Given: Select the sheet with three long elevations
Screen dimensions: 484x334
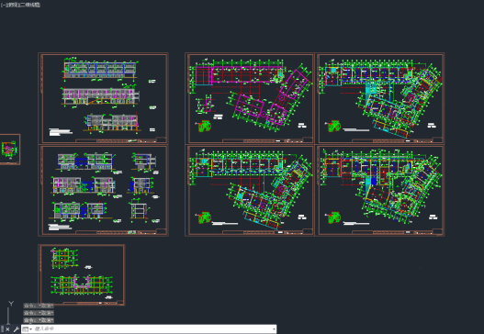Looking at the screenshot, I should coord(103,98).
